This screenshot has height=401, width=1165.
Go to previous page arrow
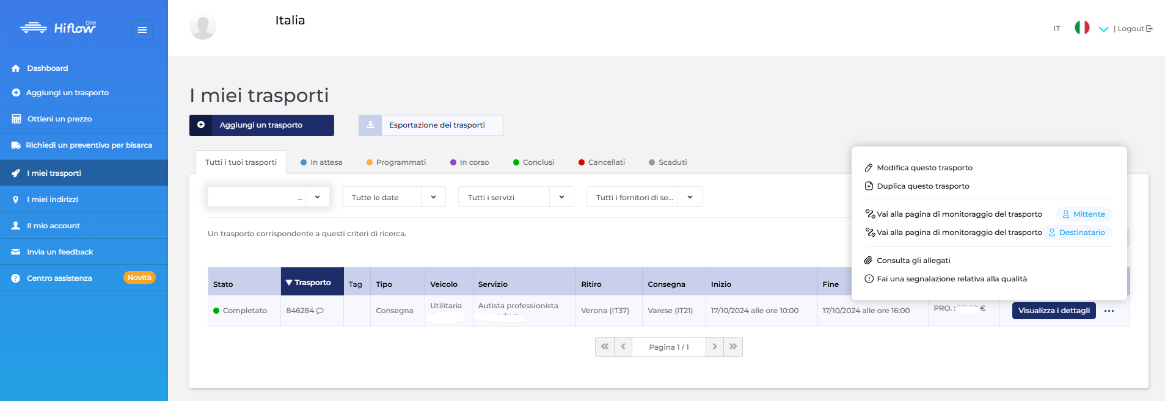point(623,347)
